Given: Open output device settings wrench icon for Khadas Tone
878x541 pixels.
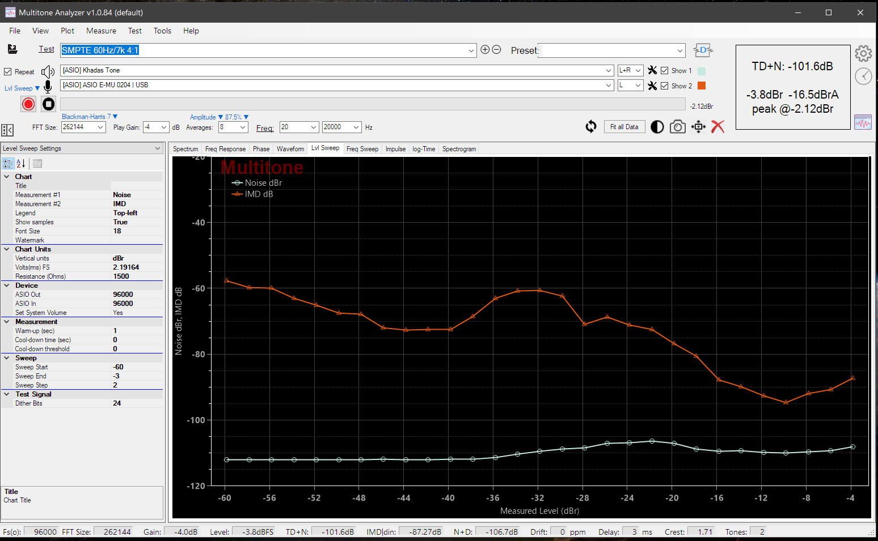Looking at the screenshot, I should (652, 70).
